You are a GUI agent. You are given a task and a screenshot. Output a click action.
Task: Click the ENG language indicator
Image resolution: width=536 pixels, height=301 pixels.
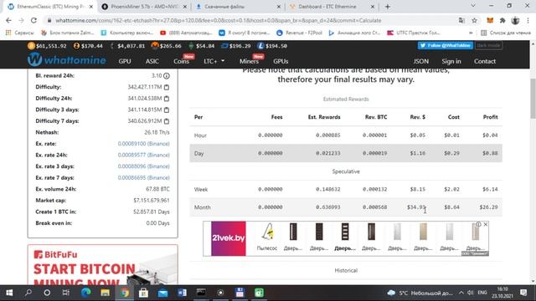tap(482, 293)
